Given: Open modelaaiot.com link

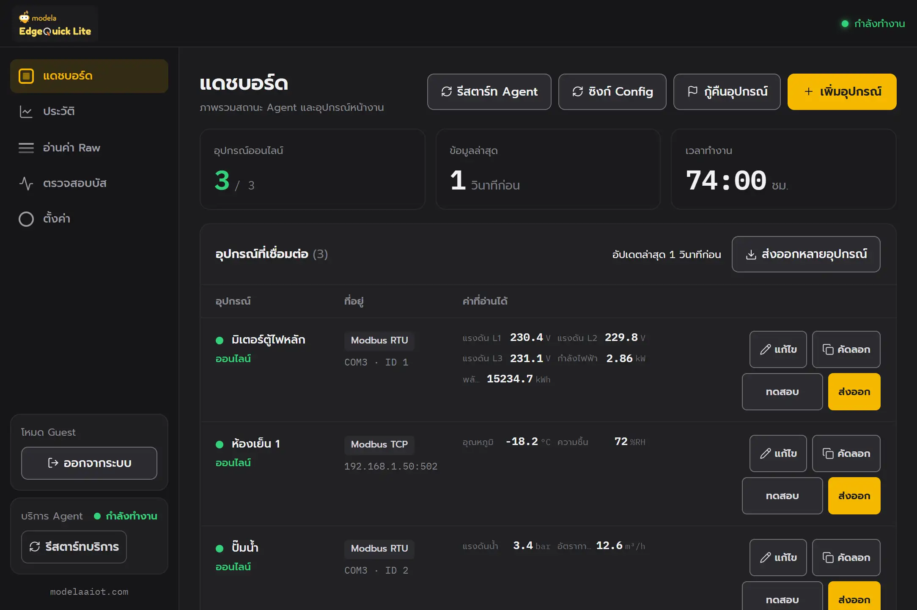Looking at the screenshot, I should [x=89, y=592].
